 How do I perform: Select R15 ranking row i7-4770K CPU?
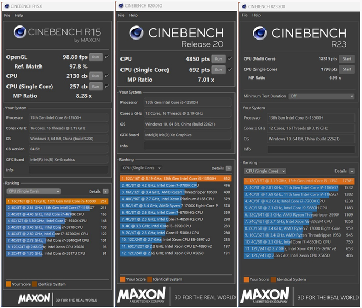click(57, 214)
